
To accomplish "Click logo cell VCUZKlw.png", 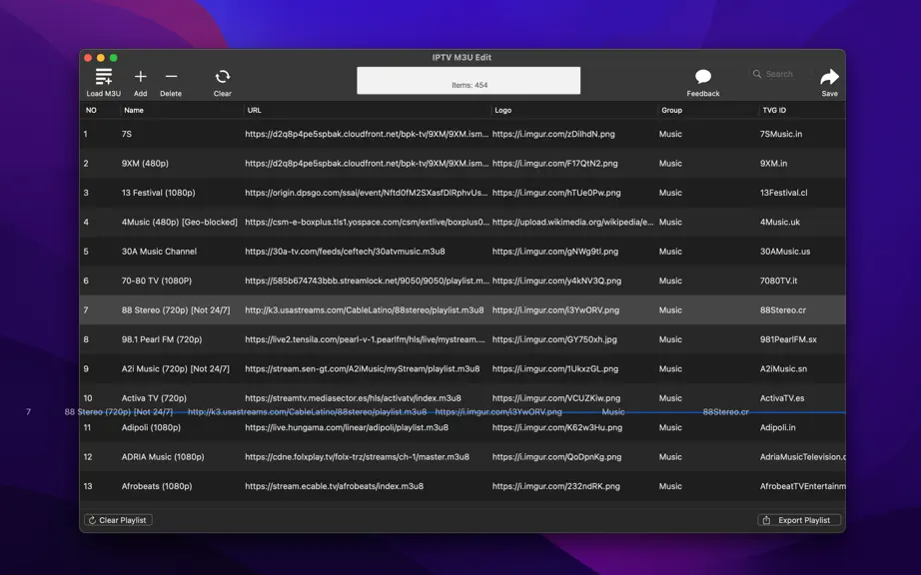I will [x=556, y=397].
